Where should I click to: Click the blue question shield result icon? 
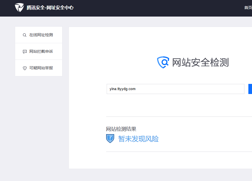click(x=110, y=139)
